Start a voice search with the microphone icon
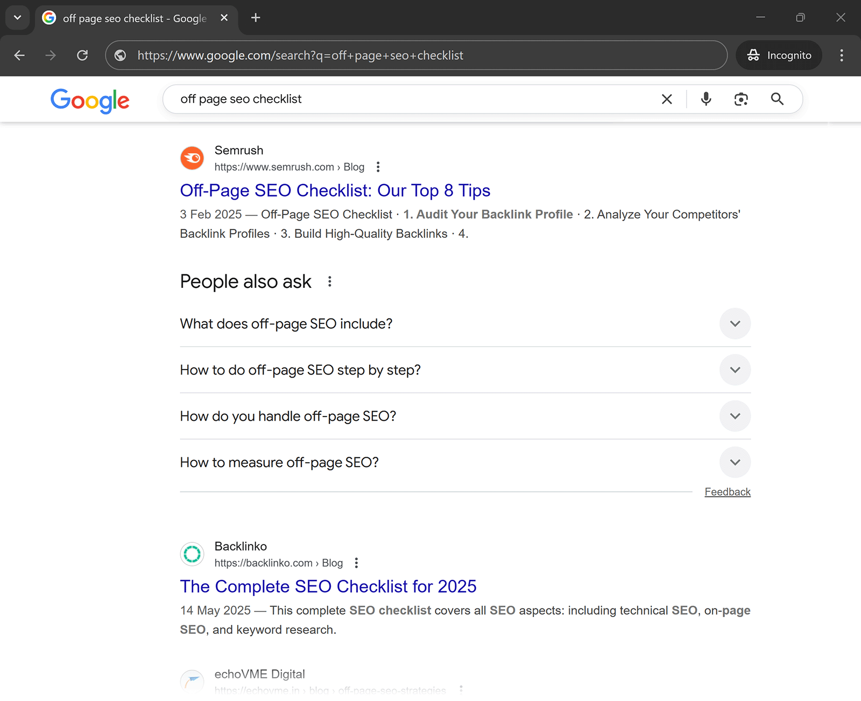Image resolution: width=861 pixels, height=701 pixels. (x=705, y=99)
